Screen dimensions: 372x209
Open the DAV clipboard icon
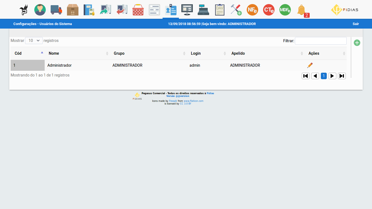pos(219,10)
